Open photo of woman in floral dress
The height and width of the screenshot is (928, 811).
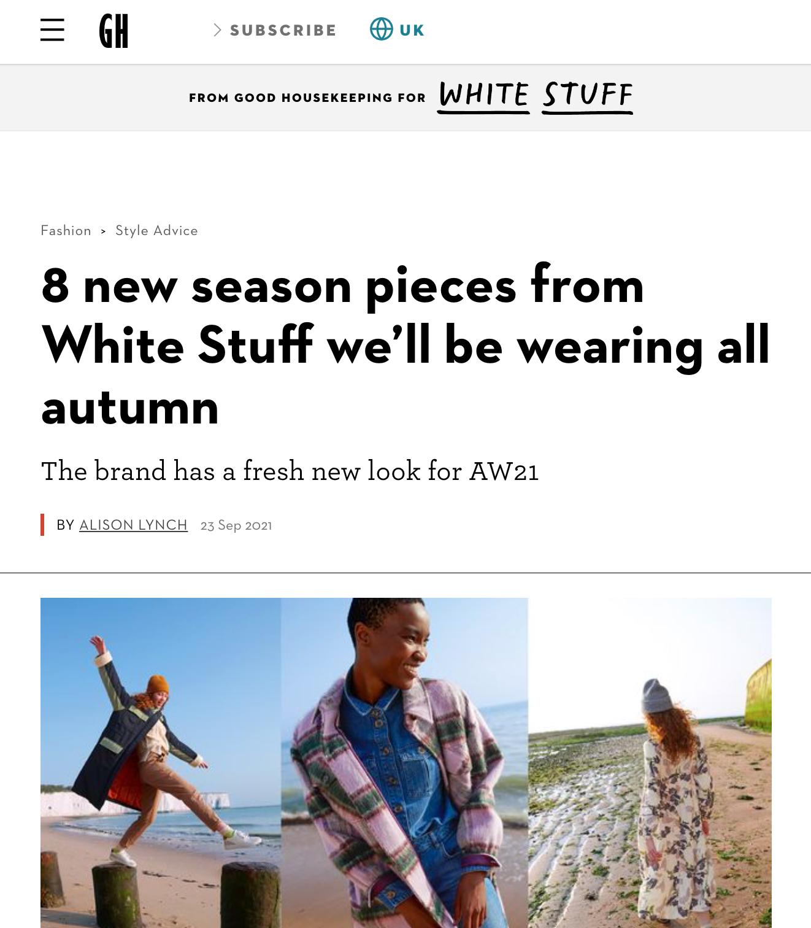click(650, 763)
